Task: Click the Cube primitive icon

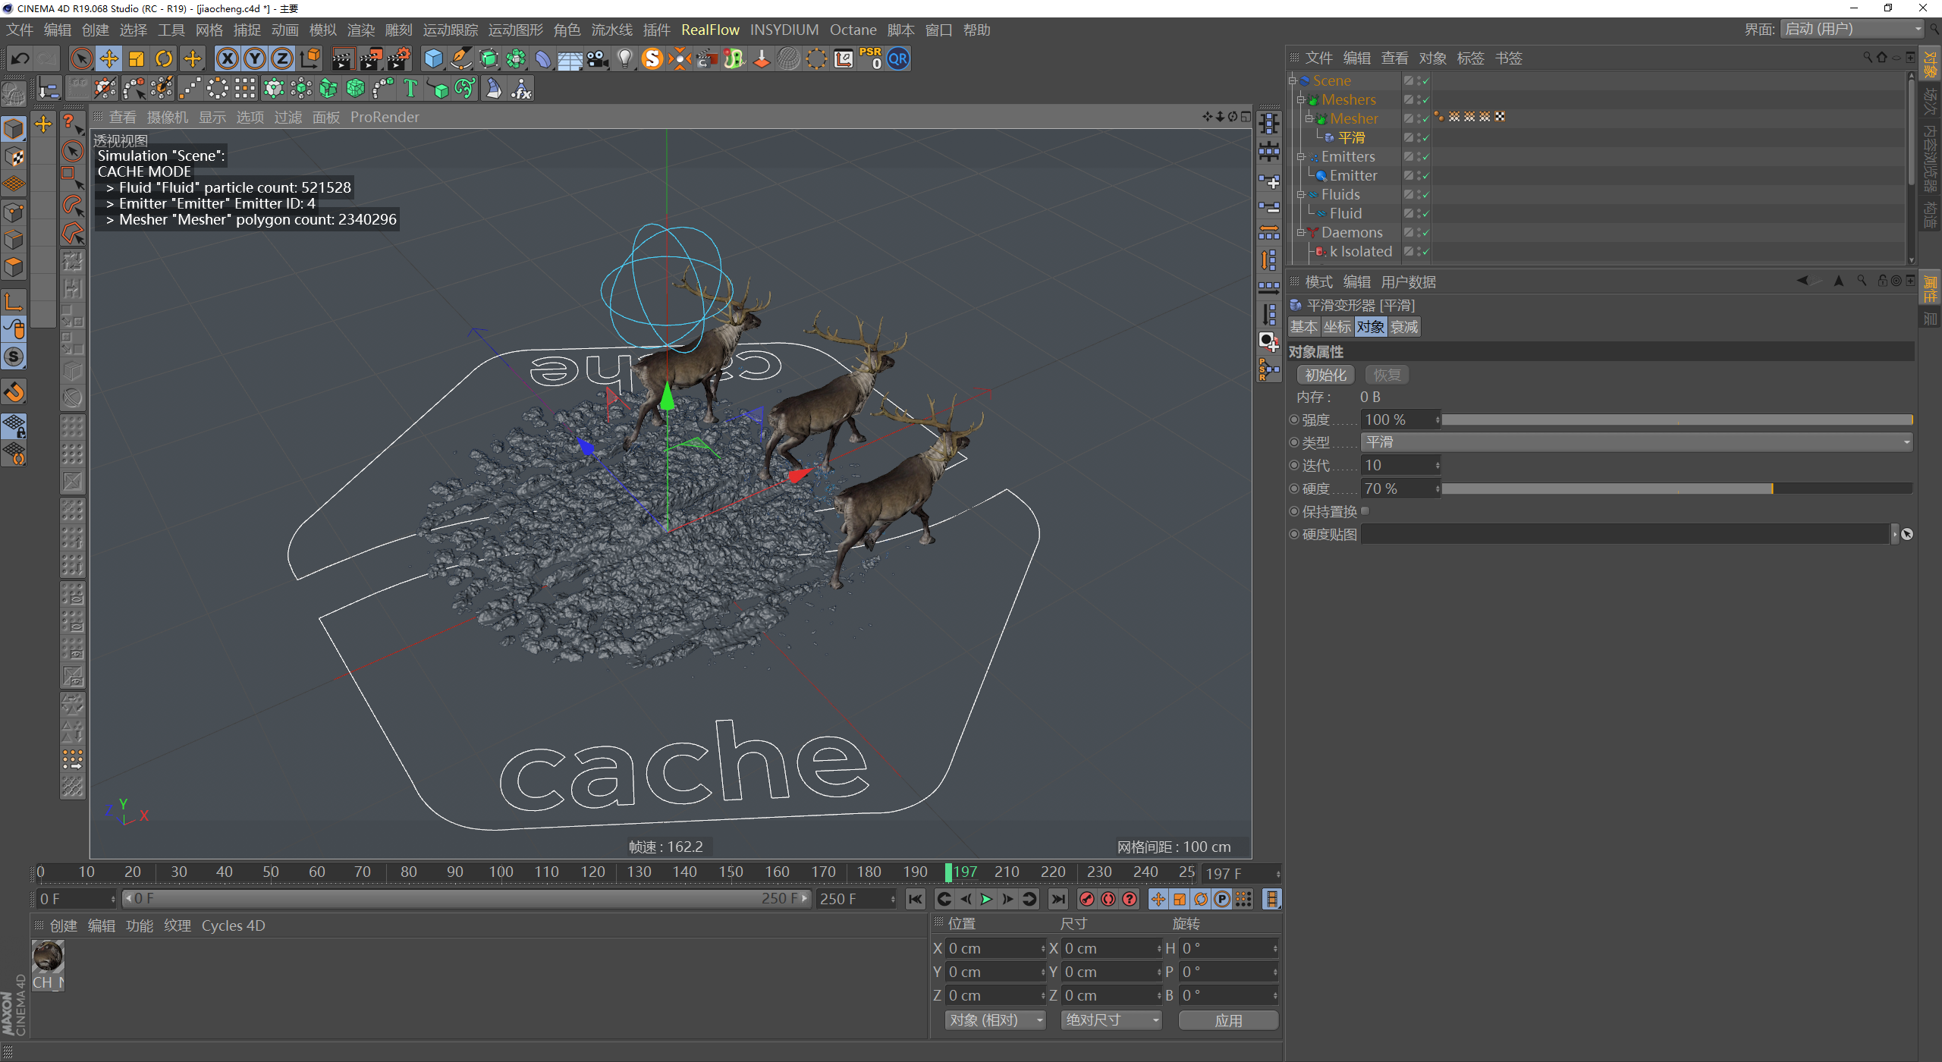Action: pyautogui.click(x=433, y=58)
